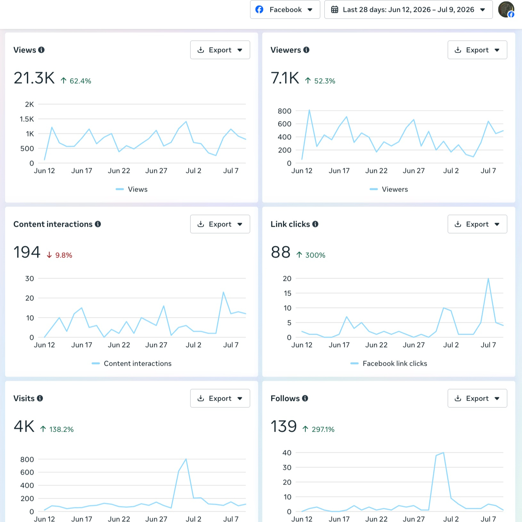Open info tooltip for Content interactions
This screenshot has width=522, height=522.
98,224
